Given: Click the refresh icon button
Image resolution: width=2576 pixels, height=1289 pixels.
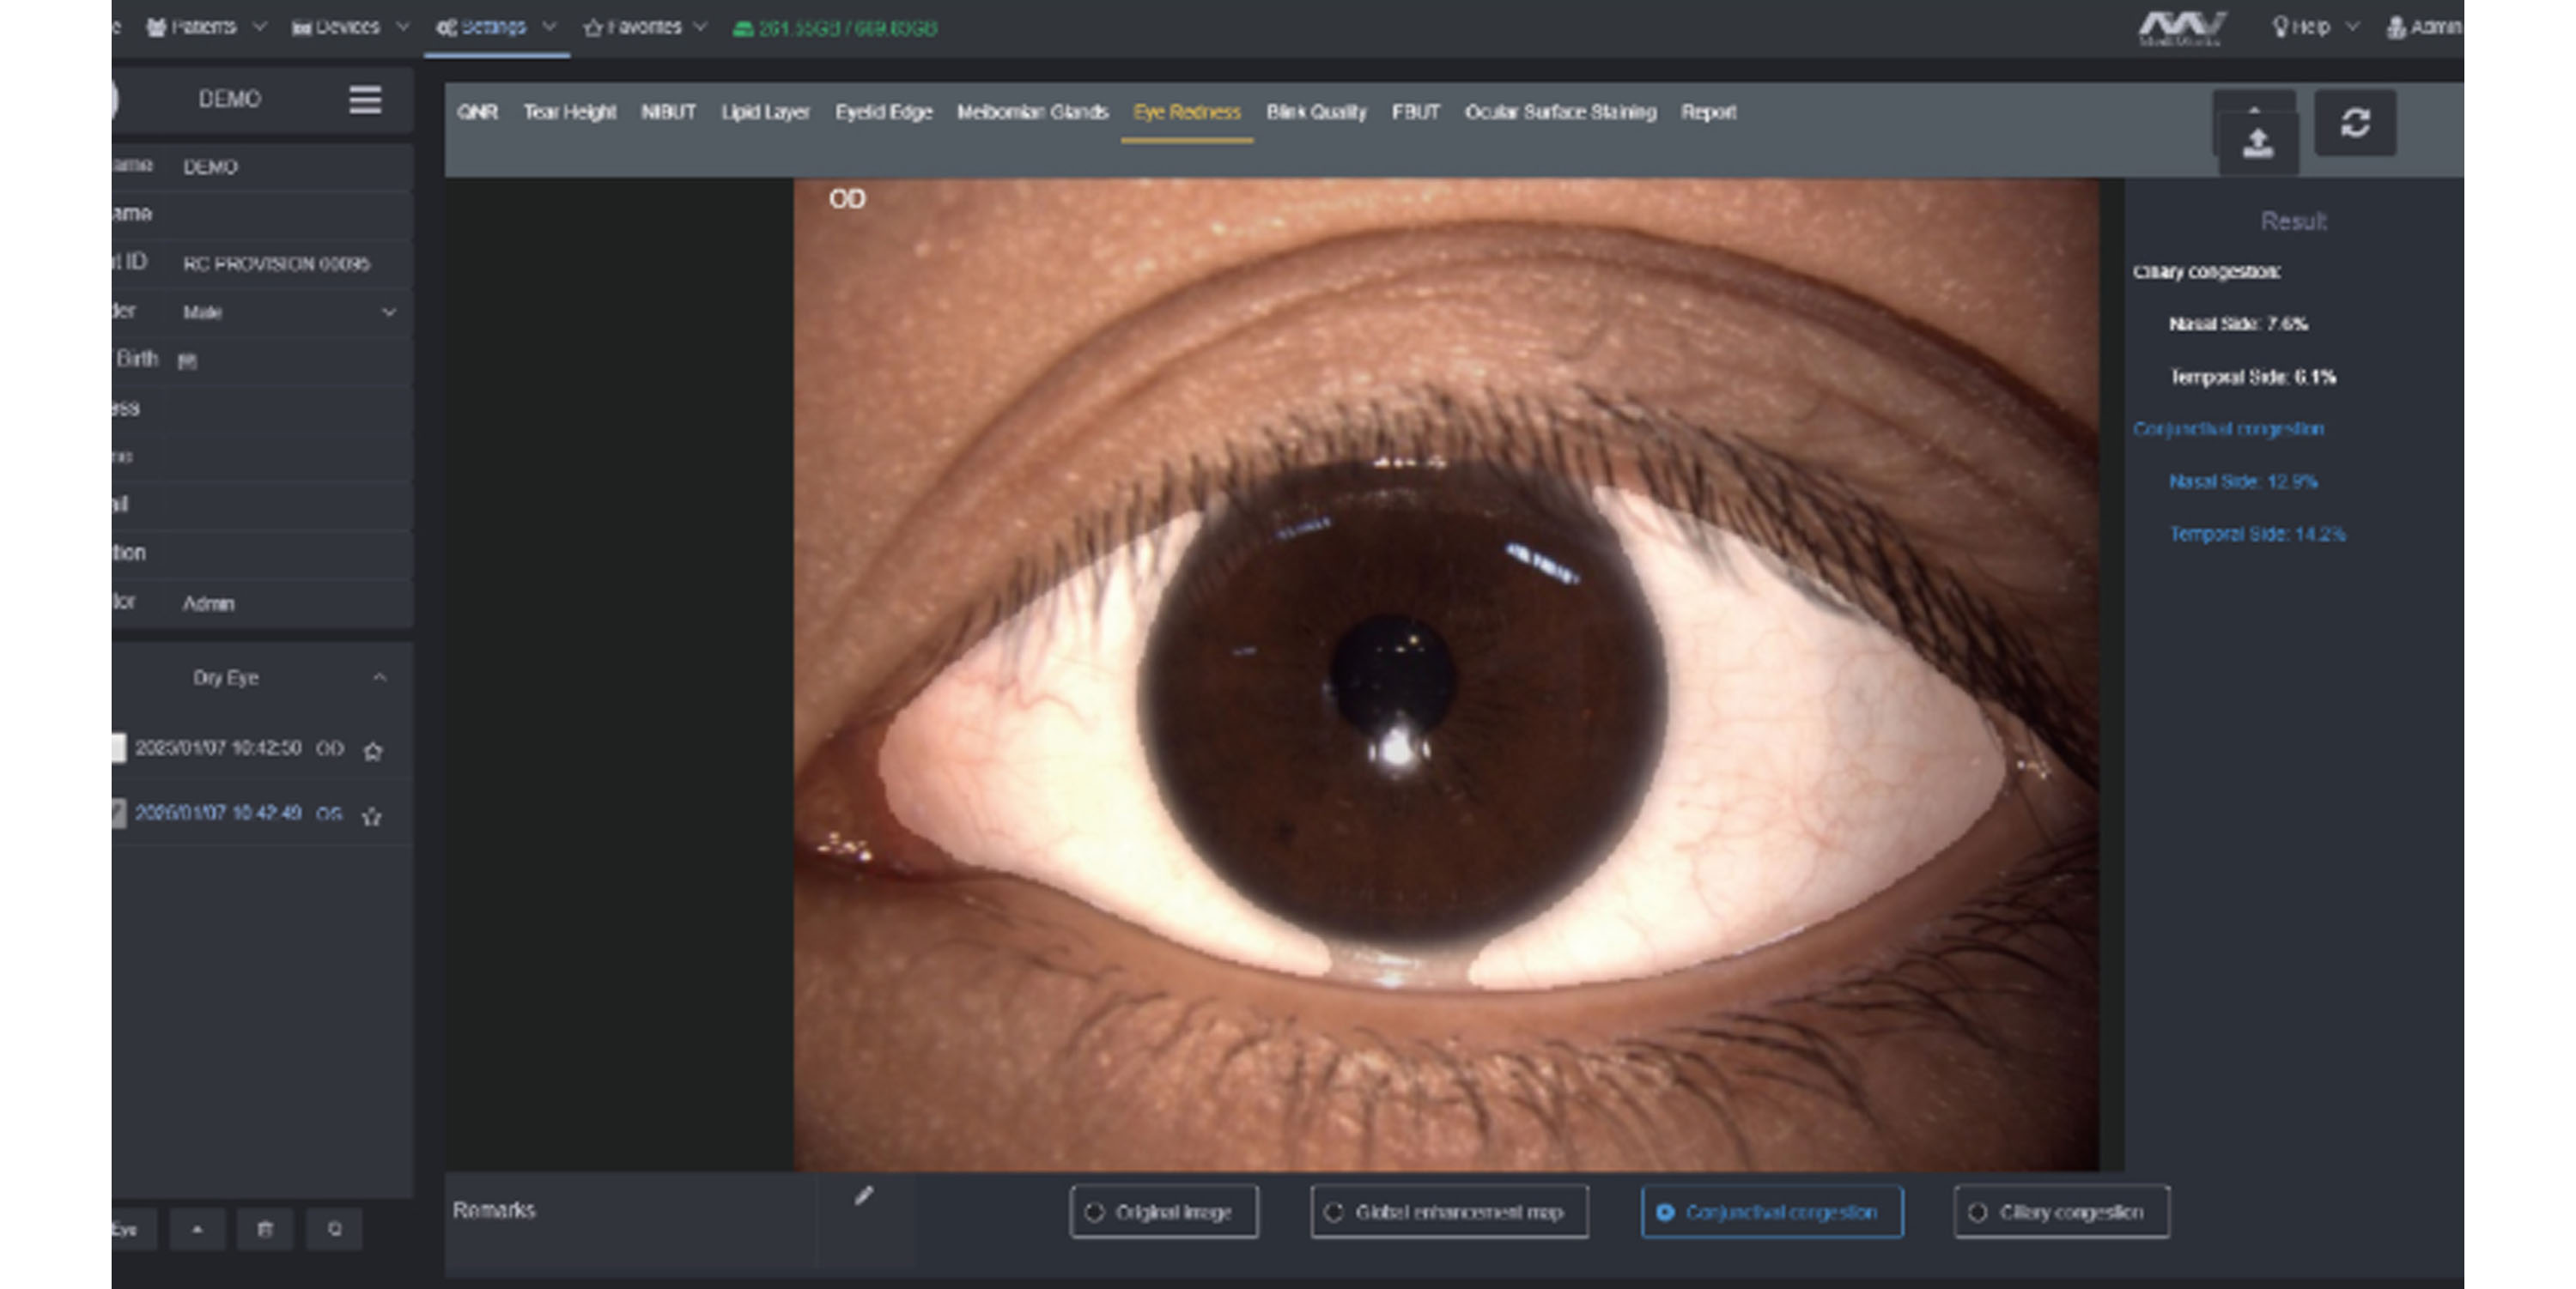Looking at the screenshot, I should point(2354,123).
